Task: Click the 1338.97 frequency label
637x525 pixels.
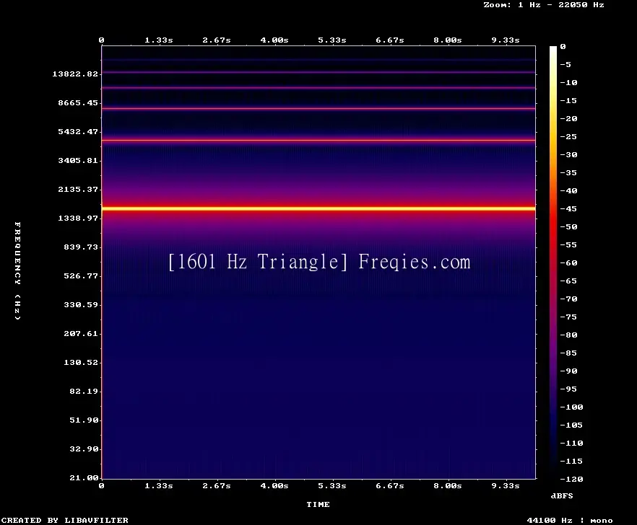Action: [78, 218]
